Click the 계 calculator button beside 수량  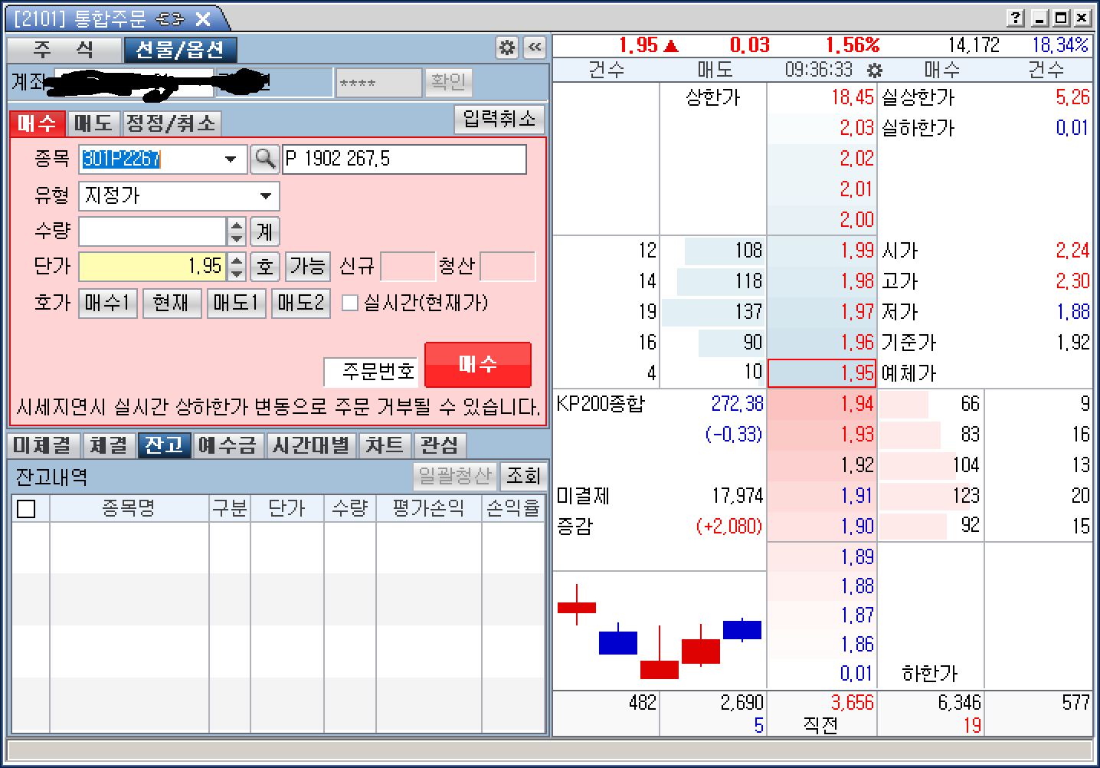click(265, 231)
